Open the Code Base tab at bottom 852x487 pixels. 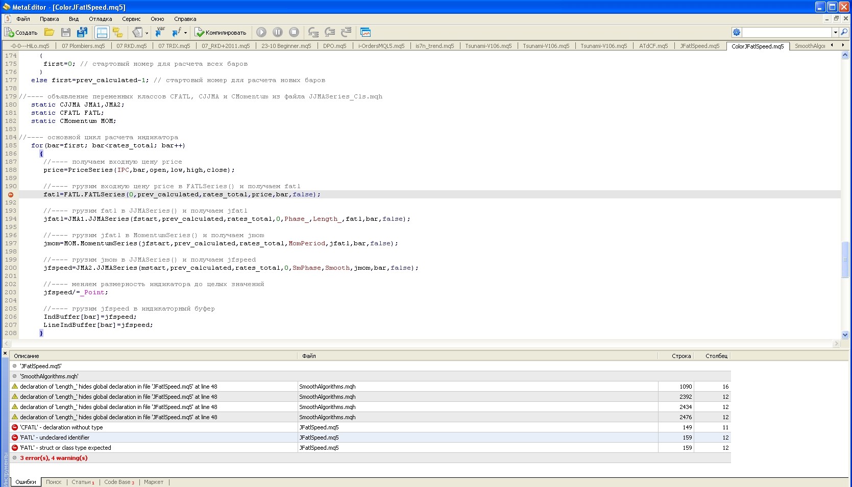pos(118,482)
